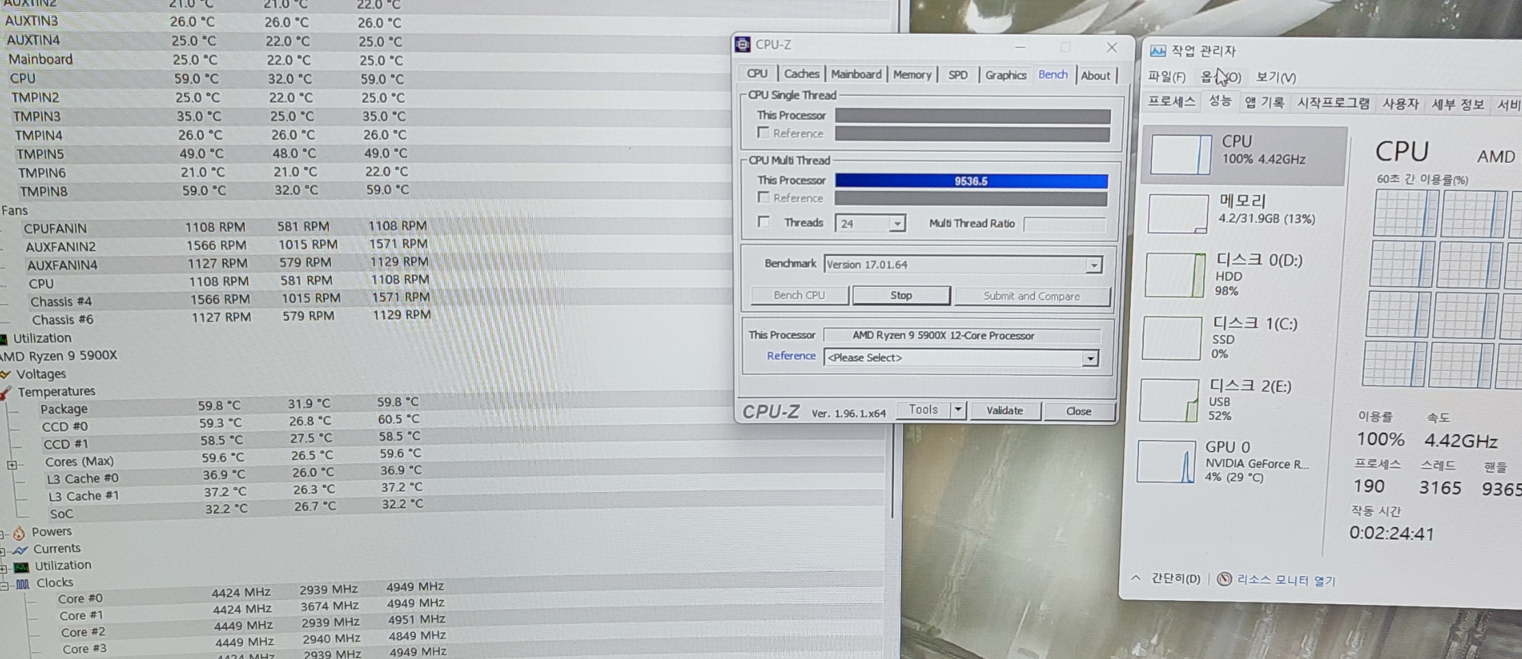Click the Submit and Compare button
This screenshot has width=1522, height=659.
point(1032,296)
